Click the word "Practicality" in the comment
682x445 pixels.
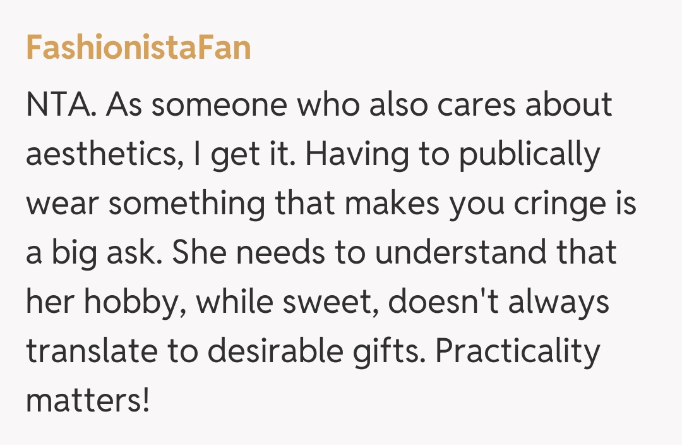pyautogui.click(x=518, y=352)
